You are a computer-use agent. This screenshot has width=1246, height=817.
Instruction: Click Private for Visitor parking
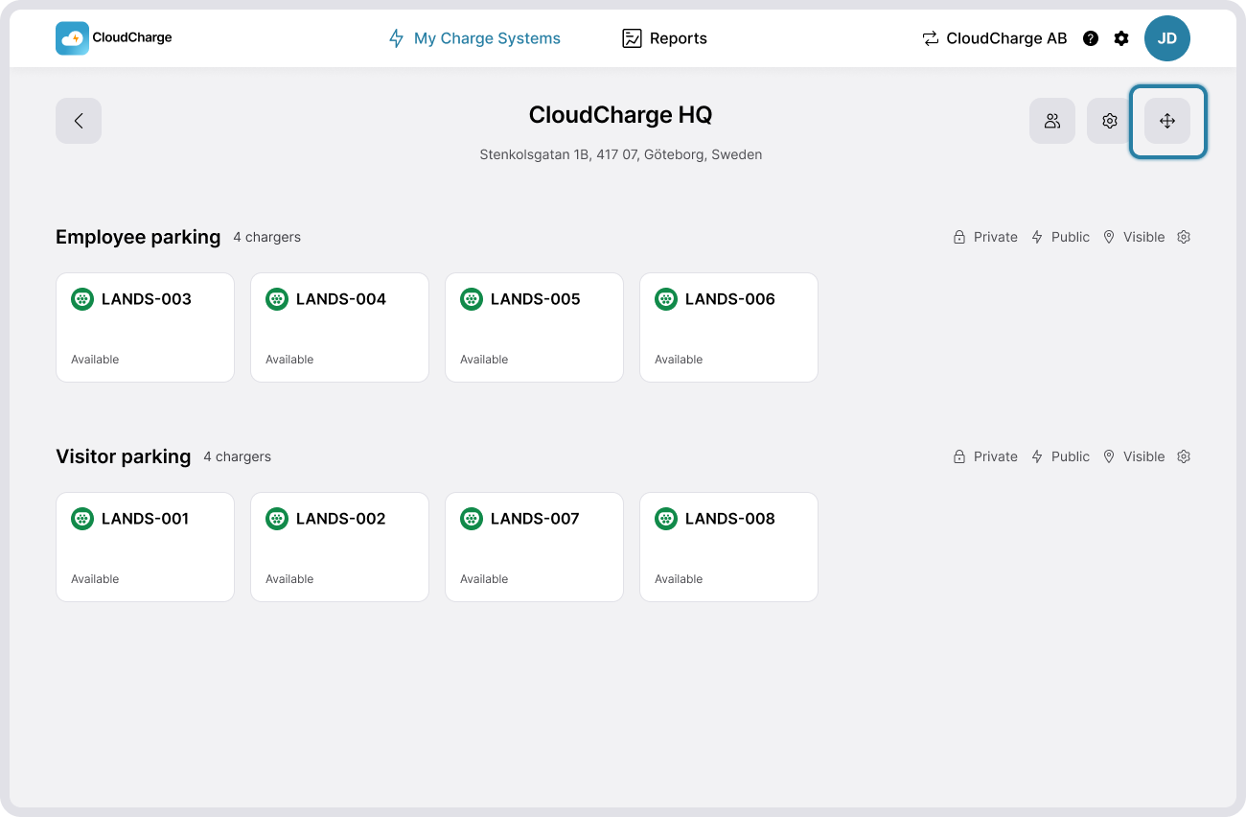pyautogui.click(x=985, y=456)
